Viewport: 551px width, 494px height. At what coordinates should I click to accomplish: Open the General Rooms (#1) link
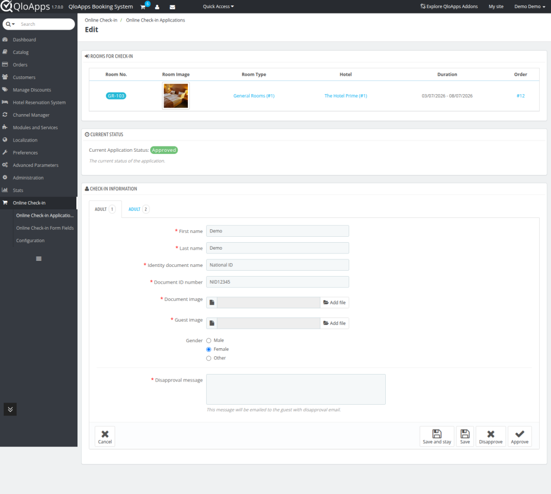click(254, 96)
